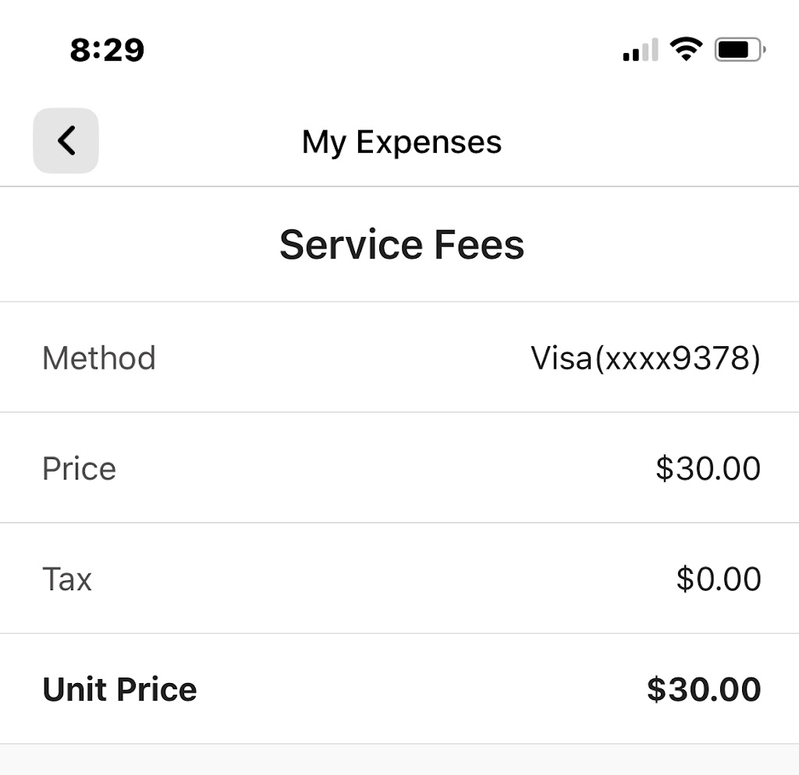Select the Price row label

pos(79,469)
